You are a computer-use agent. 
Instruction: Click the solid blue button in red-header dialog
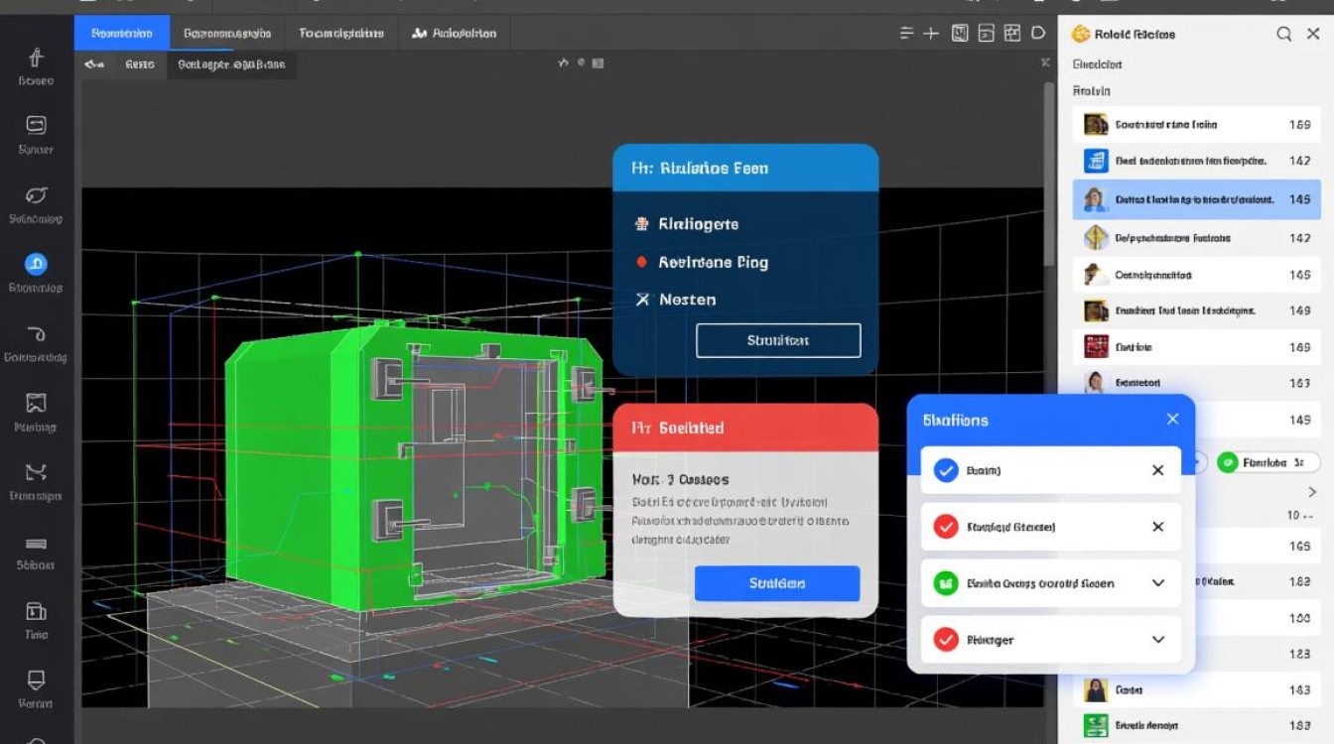pos(776,583)
